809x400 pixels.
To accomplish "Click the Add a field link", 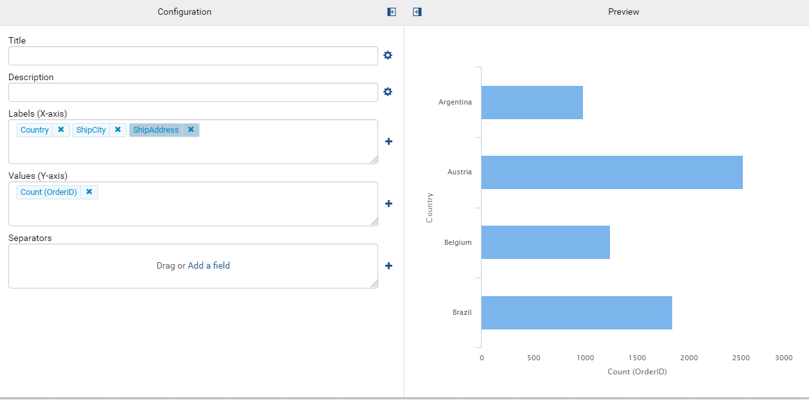I will 209,265.
